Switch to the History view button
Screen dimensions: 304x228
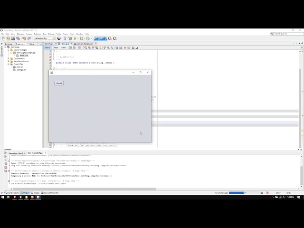pyautogui.click(x=63, y=47)
